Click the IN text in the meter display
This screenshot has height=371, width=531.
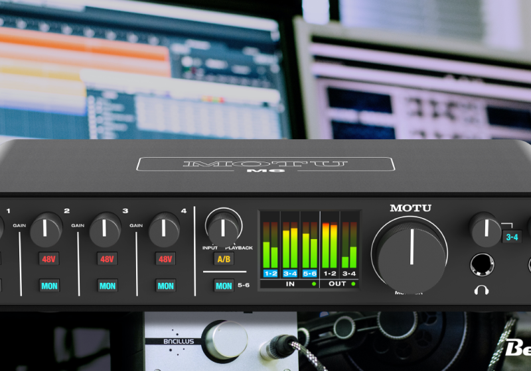290,284
